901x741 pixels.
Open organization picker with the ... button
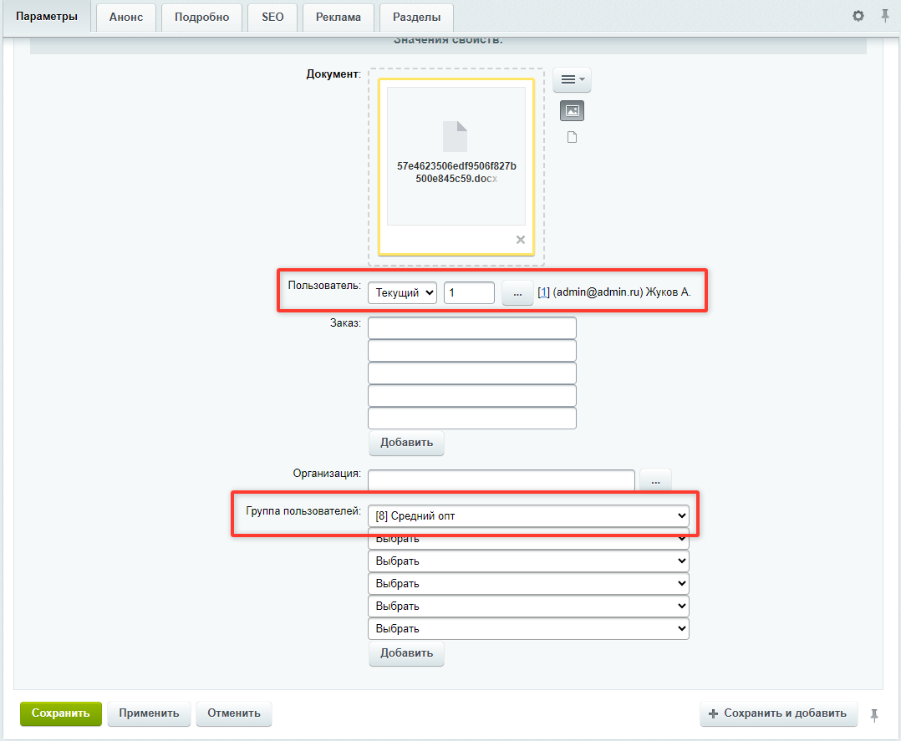655,481
